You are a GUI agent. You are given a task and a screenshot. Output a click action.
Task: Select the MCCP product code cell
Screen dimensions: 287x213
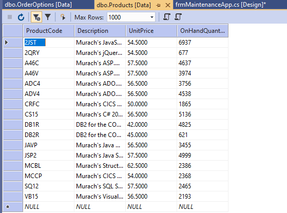point(49,176)
